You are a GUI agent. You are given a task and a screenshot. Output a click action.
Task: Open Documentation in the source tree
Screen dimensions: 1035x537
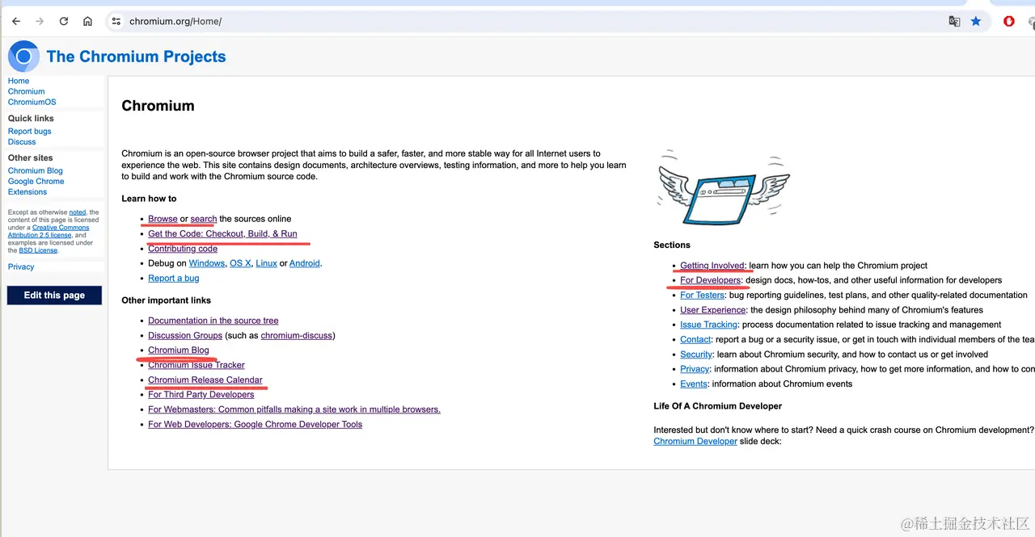(x=213, y=321)
